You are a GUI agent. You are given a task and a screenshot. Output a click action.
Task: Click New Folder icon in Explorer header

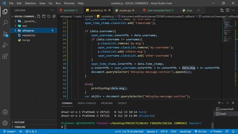44,16
